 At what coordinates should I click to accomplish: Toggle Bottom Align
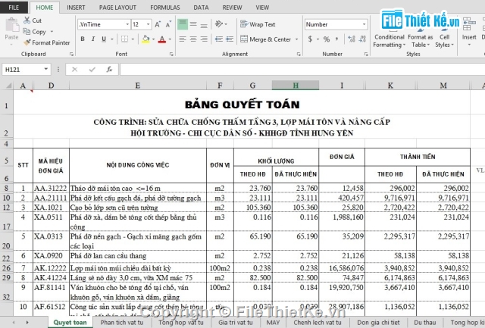(x=204, y=24)
